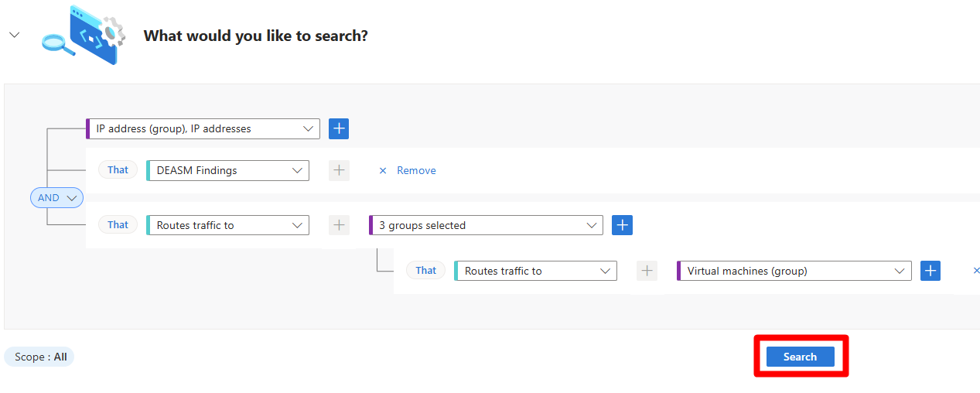The image size is (980, 393).
Task: Click blue plus beside 3 groups selected
Action: 622,225
